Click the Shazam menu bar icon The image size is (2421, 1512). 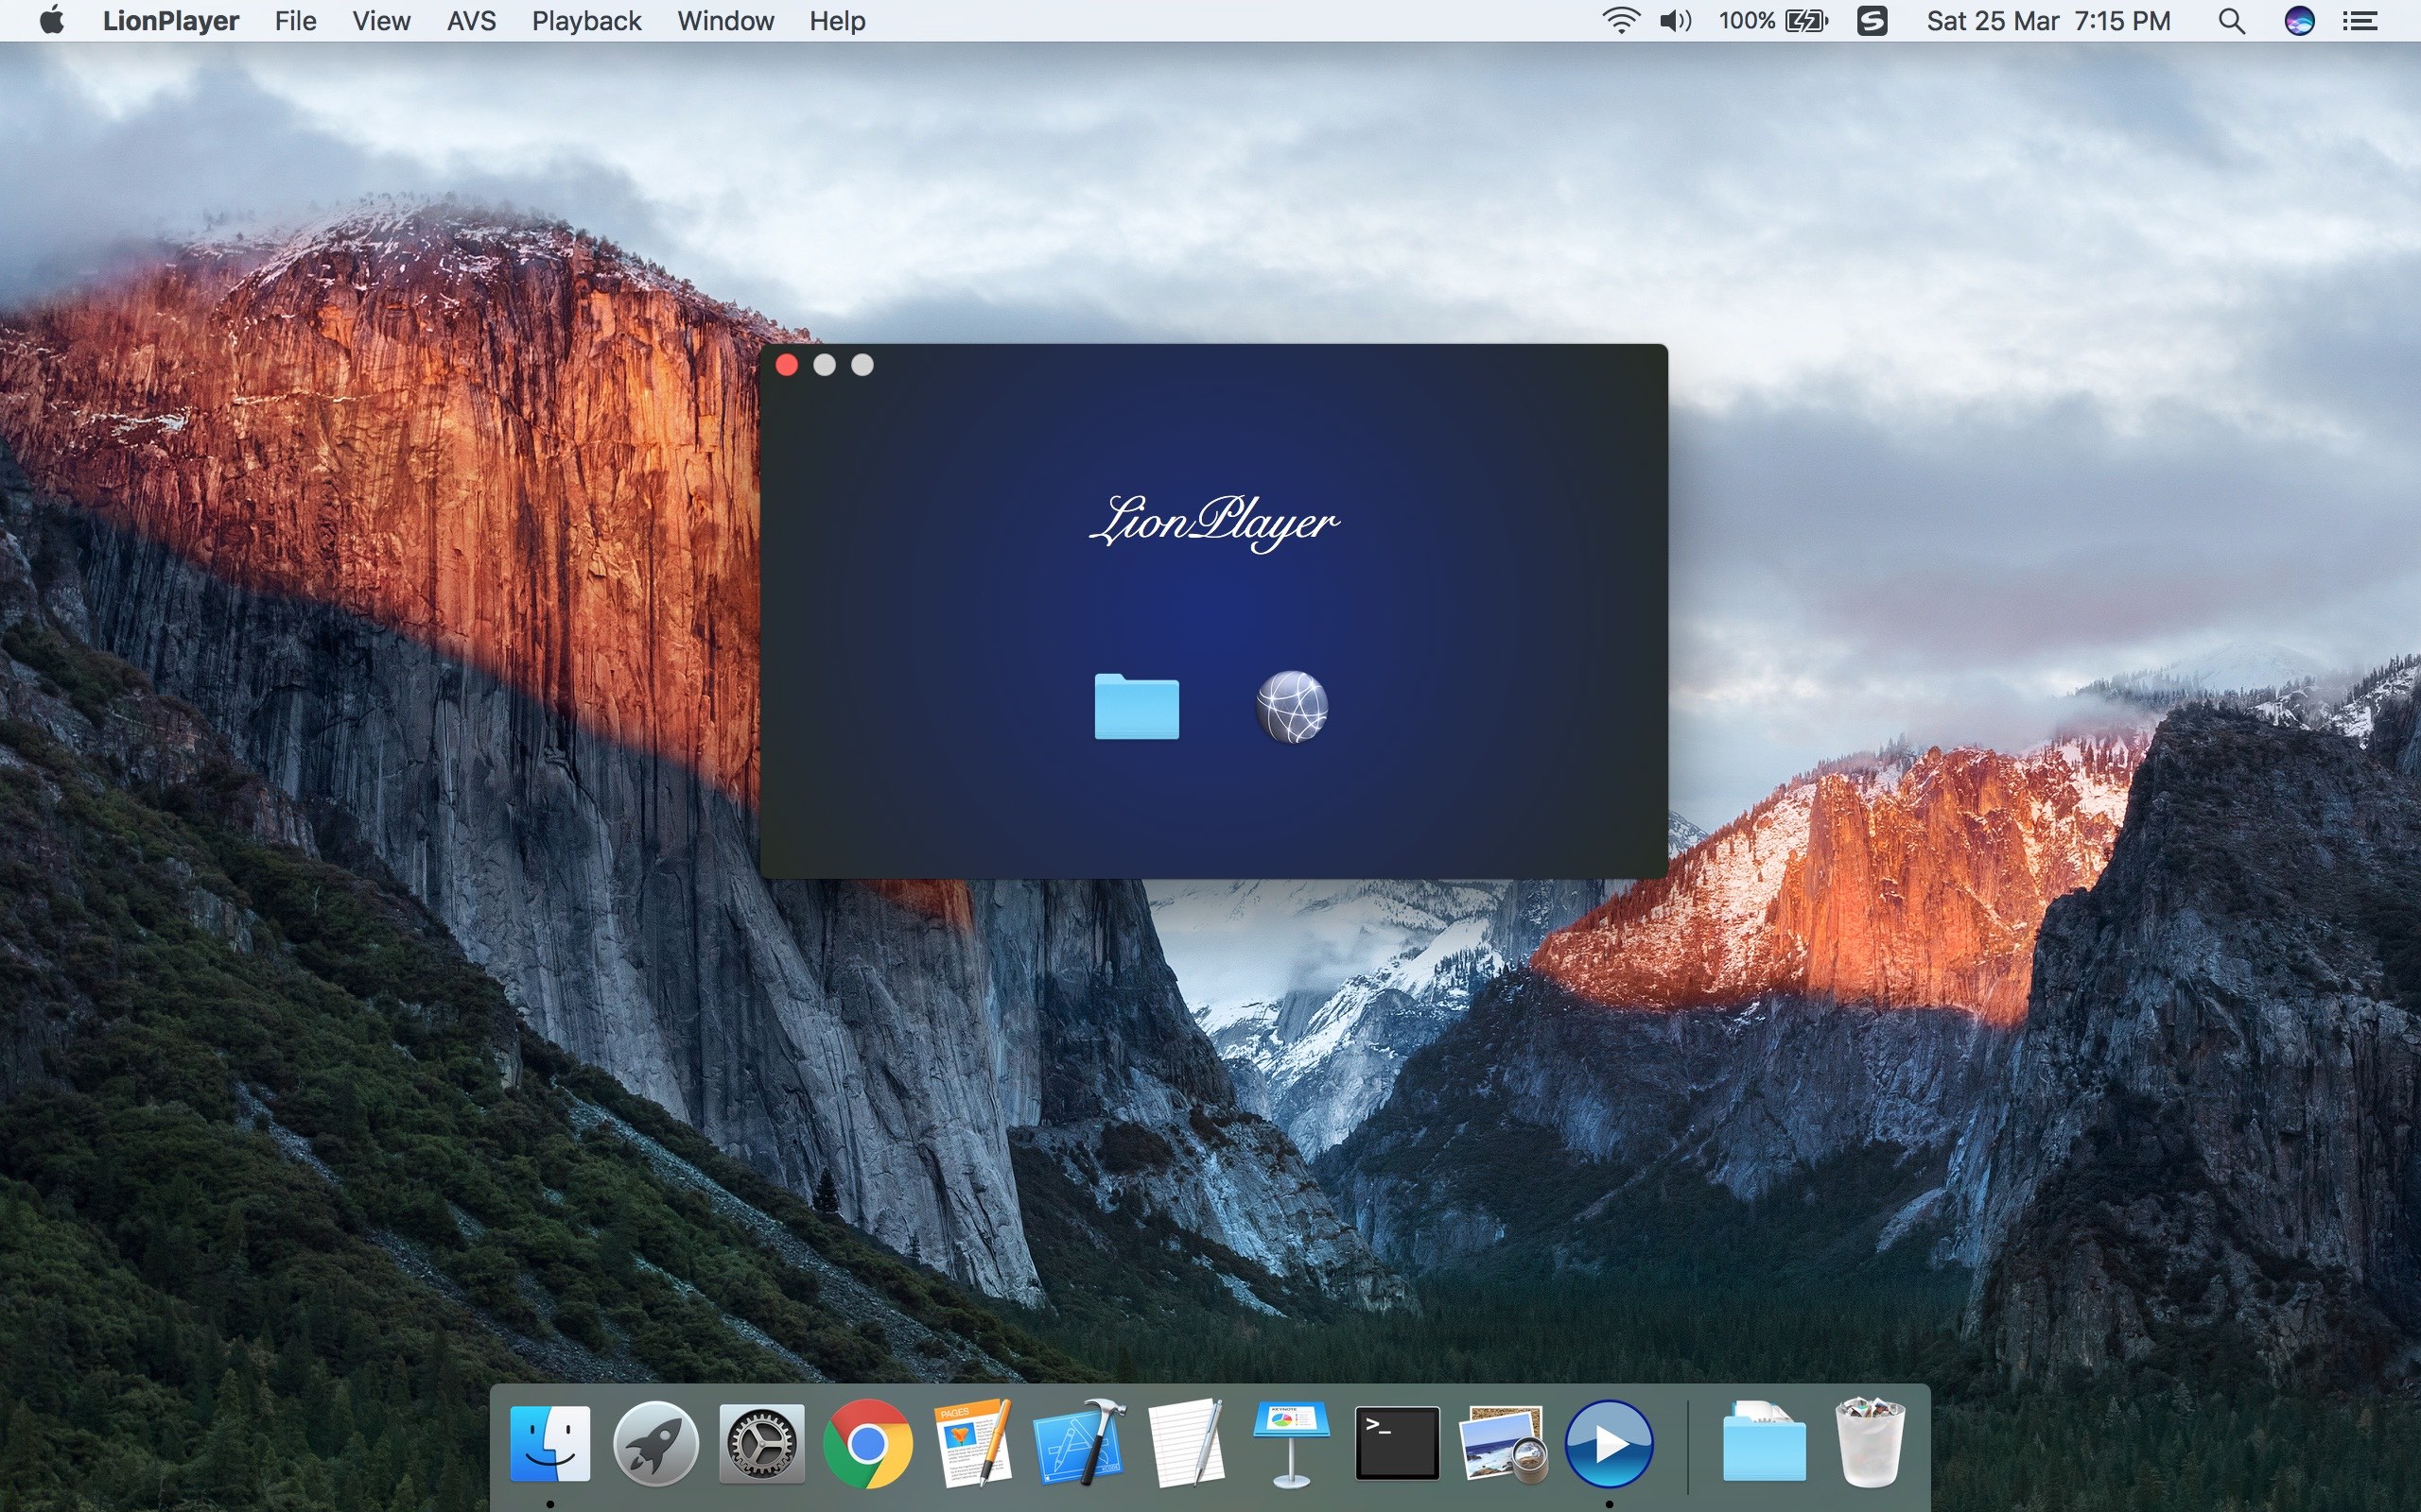1873,20
